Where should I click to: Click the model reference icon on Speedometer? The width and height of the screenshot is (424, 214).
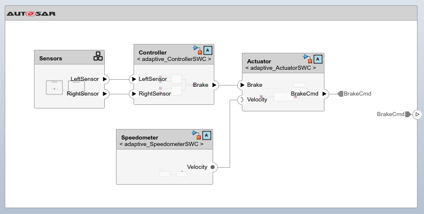pyautogui.click(x=197, y=135)
